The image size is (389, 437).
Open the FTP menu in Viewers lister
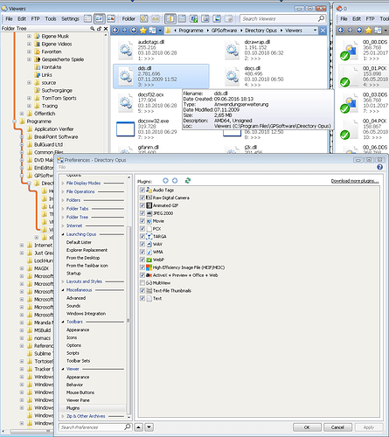pos(35,18)
